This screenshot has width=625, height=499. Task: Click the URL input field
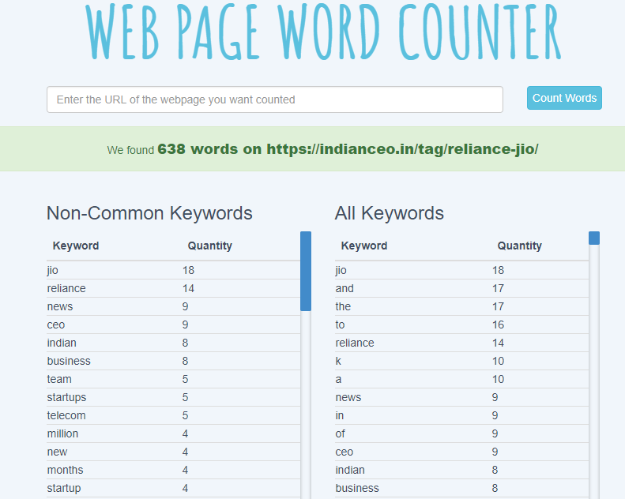tap(275, 99)
